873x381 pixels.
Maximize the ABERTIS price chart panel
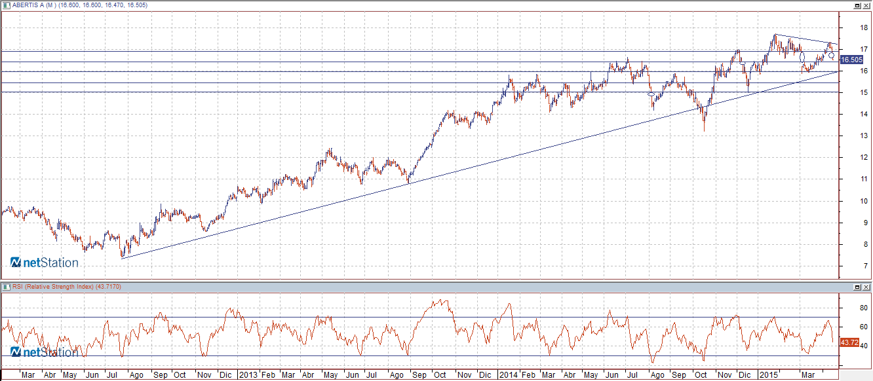(858, 5)
